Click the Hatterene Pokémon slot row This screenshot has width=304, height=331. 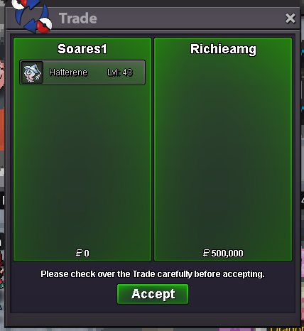coord(82,72)
